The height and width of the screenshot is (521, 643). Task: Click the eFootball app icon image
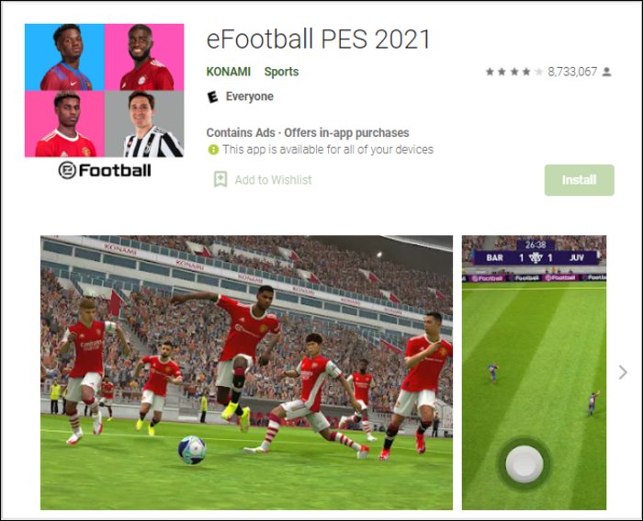pos(104,90)
